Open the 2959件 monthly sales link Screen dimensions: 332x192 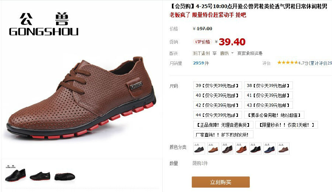(x=201, y=63)
